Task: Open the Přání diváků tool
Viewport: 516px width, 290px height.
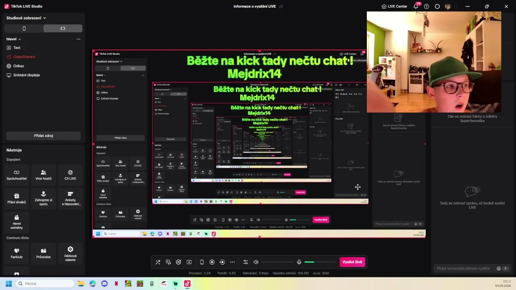Action: pyautogui.click(x=17, y=199)
